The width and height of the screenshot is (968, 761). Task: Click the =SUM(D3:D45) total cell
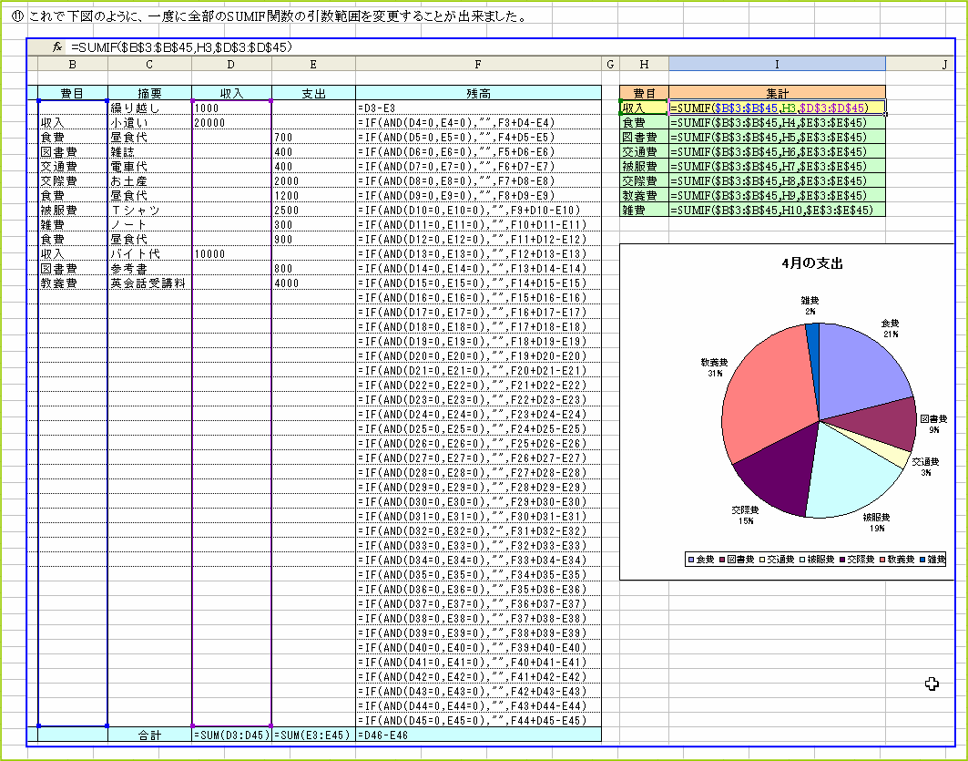coord(231,735)
